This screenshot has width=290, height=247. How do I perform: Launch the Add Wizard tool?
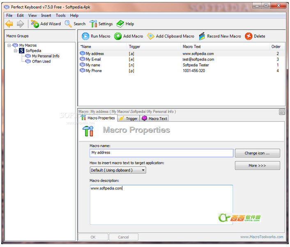tap(46, 24)
